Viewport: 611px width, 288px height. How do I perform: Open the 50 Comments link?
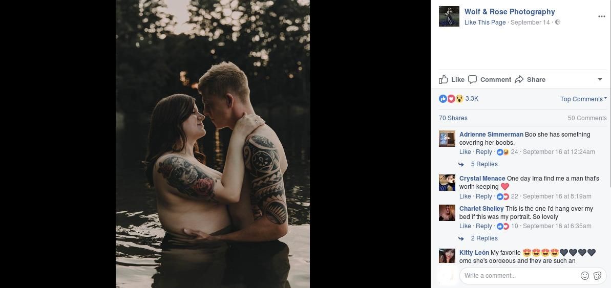pyautogui.click(x=587, y=118)
